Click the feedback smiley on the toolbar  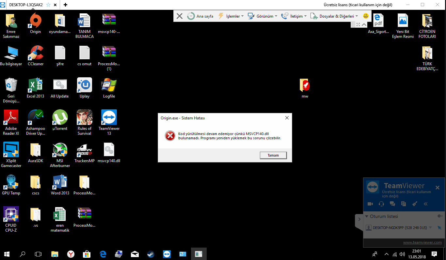pos(366,16)
